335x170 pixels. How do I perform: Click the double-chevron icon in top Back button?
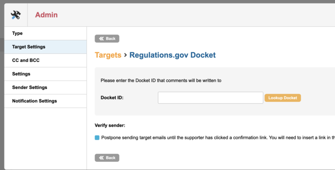tap(101, 38)
